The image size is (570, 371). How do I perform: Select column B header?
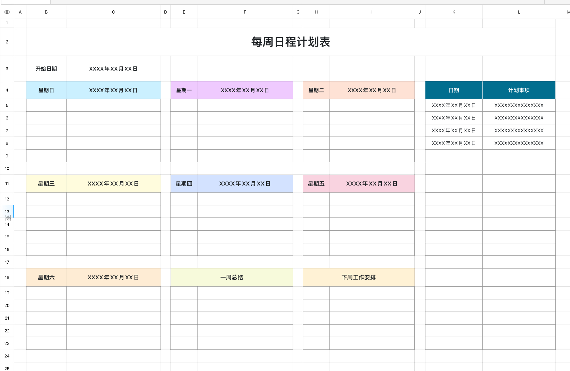point(46,12)
